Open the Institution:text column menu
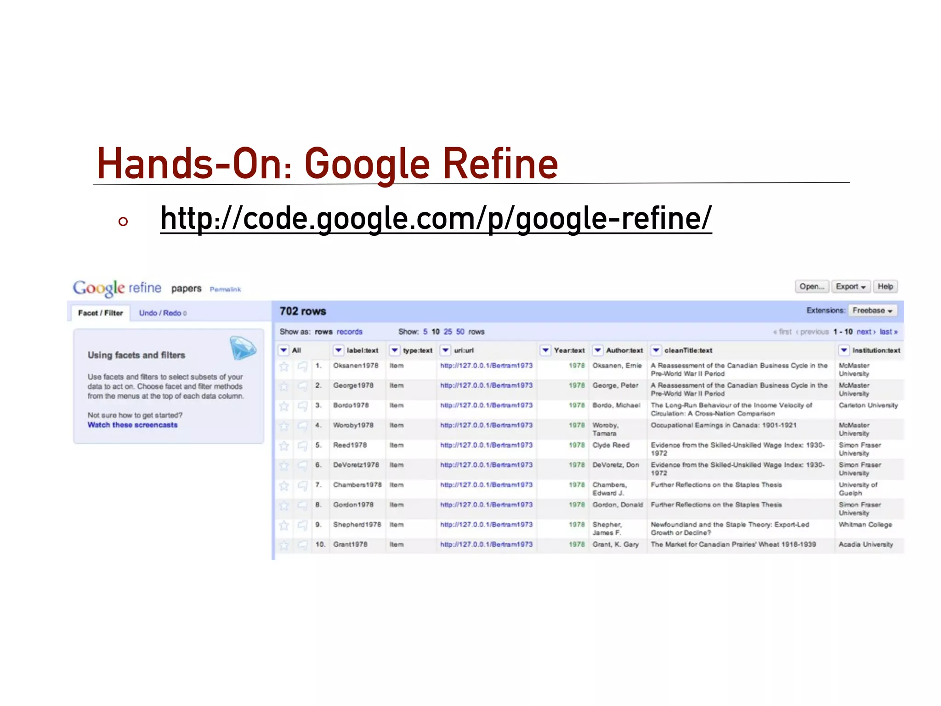 click(x=844, y=350)
